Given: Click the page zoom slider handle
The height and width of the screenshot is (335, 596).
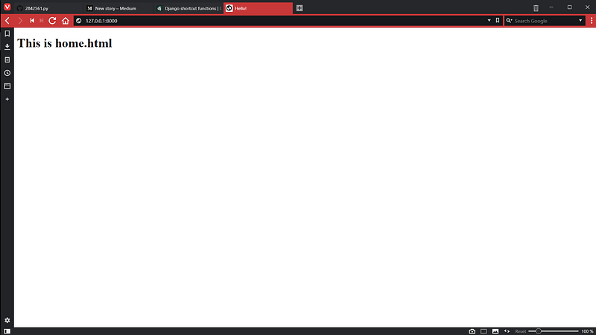Looking at the screenshot, I should click(539, 331).
